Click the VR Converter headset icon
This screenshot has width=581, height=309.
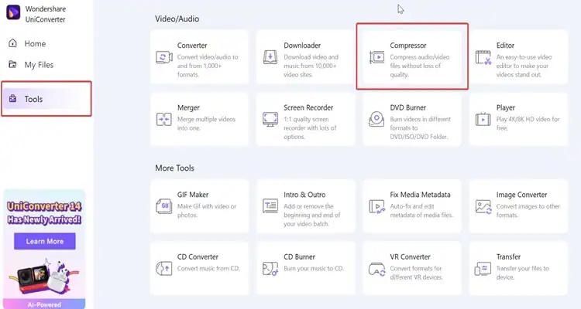376,269
